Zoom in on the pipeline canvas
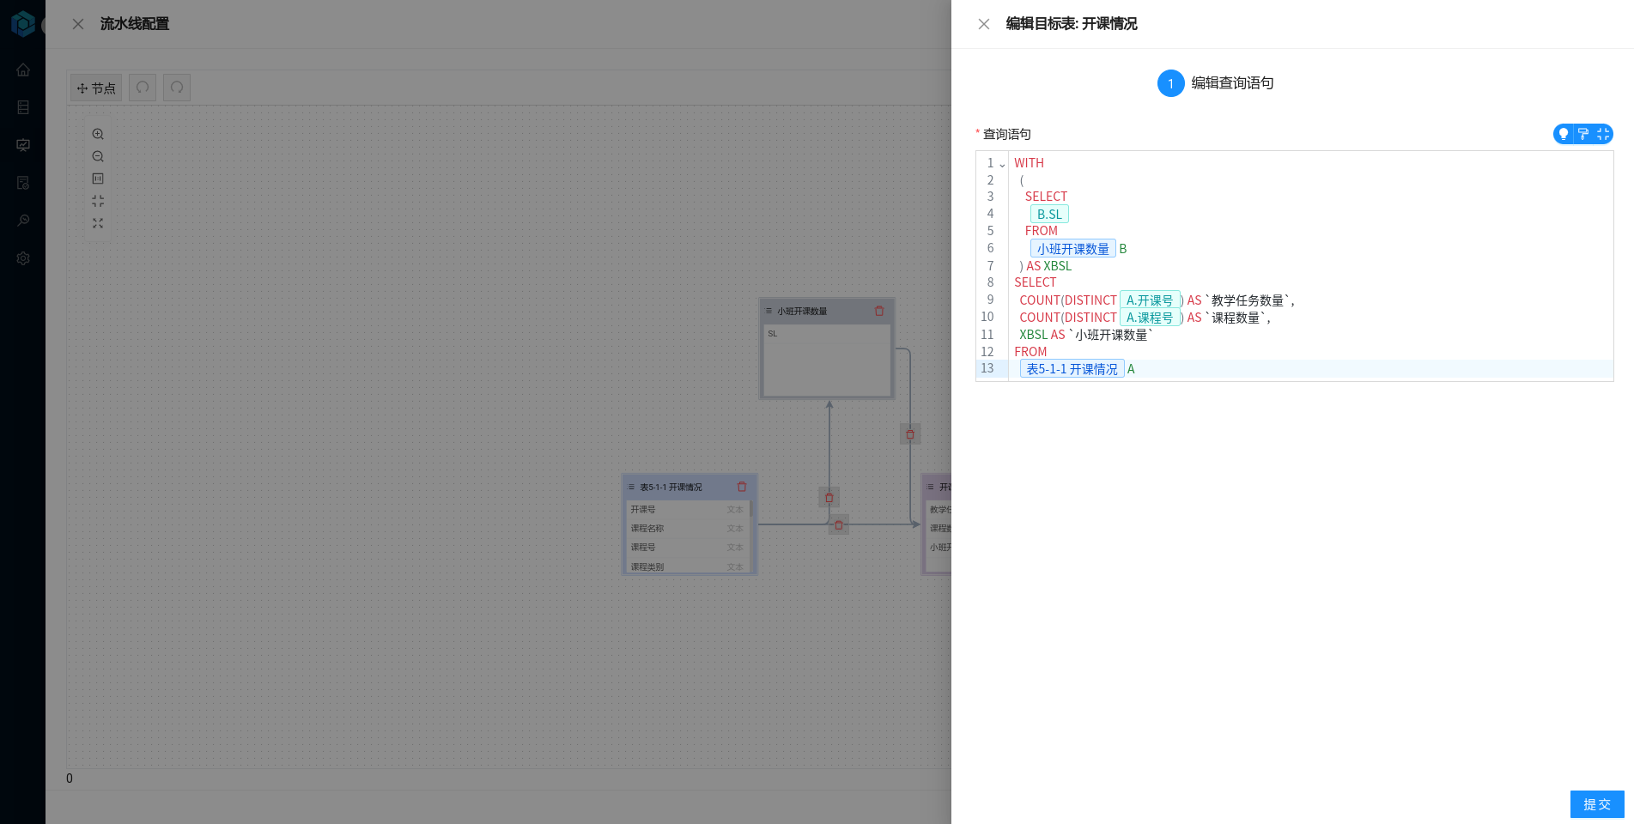 coord(98,134)
